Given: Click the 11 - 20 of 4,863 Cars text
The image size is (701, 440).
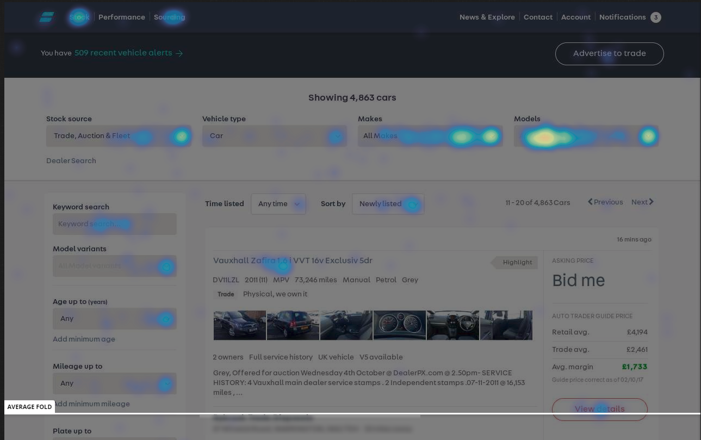Looking at the screenshot, I should pos(537,202).
